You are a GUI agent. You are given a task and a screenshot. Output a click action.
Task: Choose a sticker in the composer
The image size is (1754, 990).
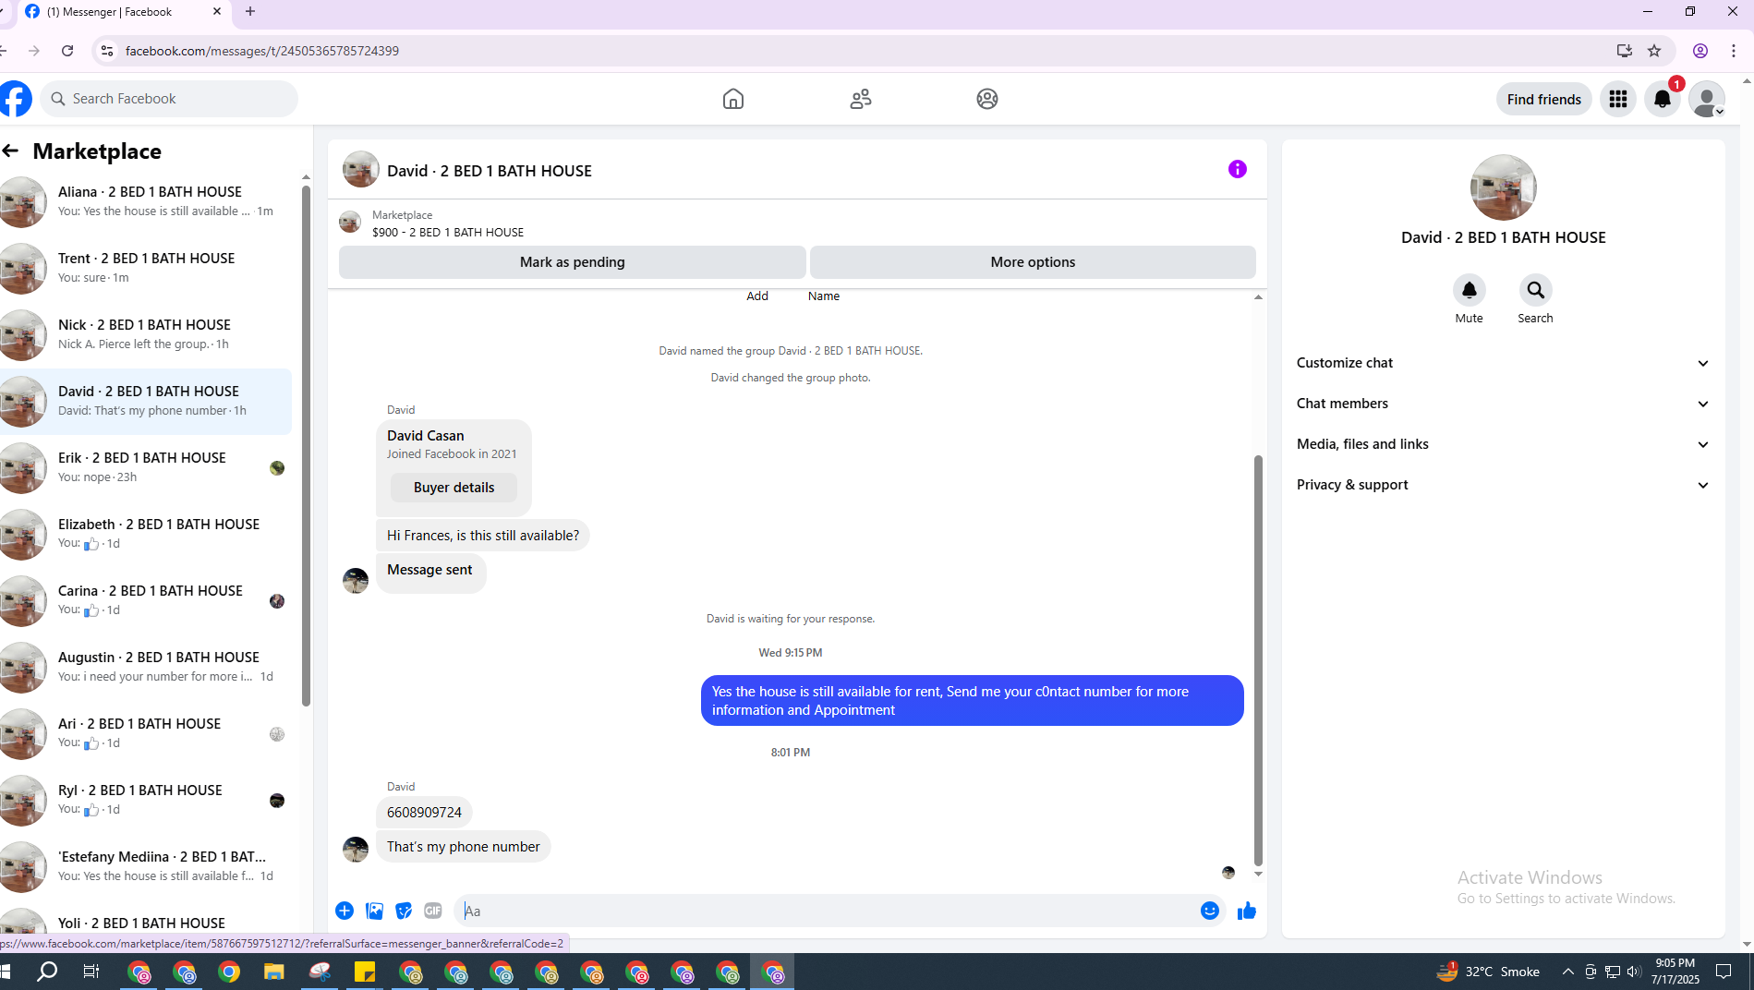click(404, 911)
